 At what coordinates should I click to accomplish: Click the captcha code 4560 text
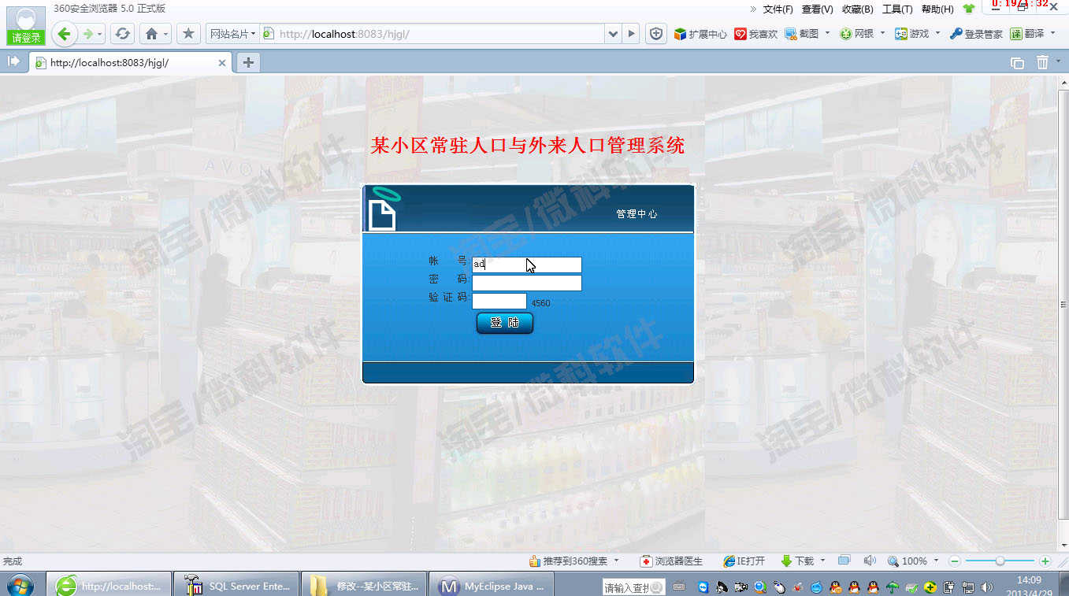pyautogui.click(x=540, y=303)
